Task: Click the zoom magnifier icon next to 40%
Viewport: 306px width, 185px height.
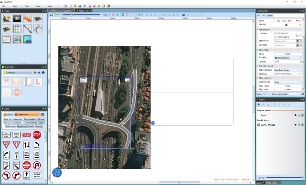Action: tap(109, 15)
